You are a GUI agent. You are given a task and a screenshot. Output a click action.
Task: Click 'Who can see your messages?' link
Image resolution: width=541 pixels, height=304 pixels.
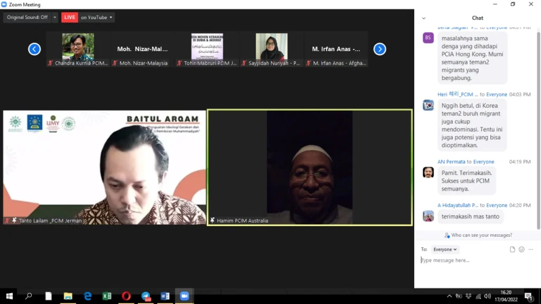(478, 235)
